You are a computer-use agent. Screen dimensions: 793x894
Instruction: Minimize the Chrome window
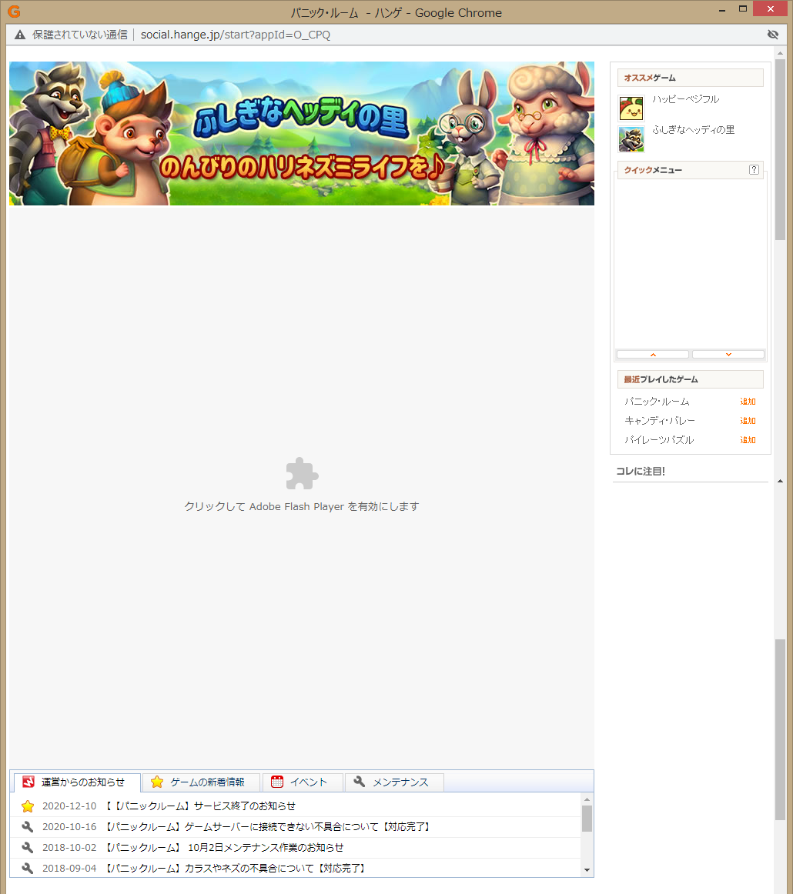tap(722, 10)
